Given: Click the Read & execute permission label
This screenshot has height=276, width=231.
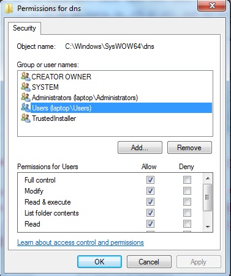Looking at the screenshot, I should (x=48, y=202).
